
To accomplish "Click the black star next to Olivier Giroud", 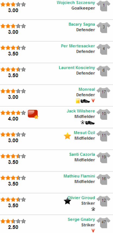I will (67, 201).
